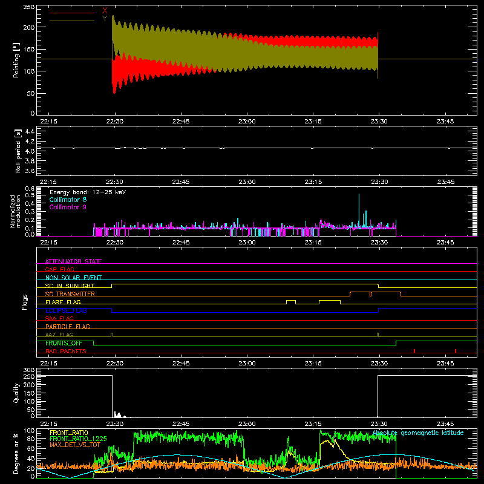This screenshot has height=484, width=484.
Task: Select the NON_SOLAR_EVENT flag label
Action: (73, 278)
